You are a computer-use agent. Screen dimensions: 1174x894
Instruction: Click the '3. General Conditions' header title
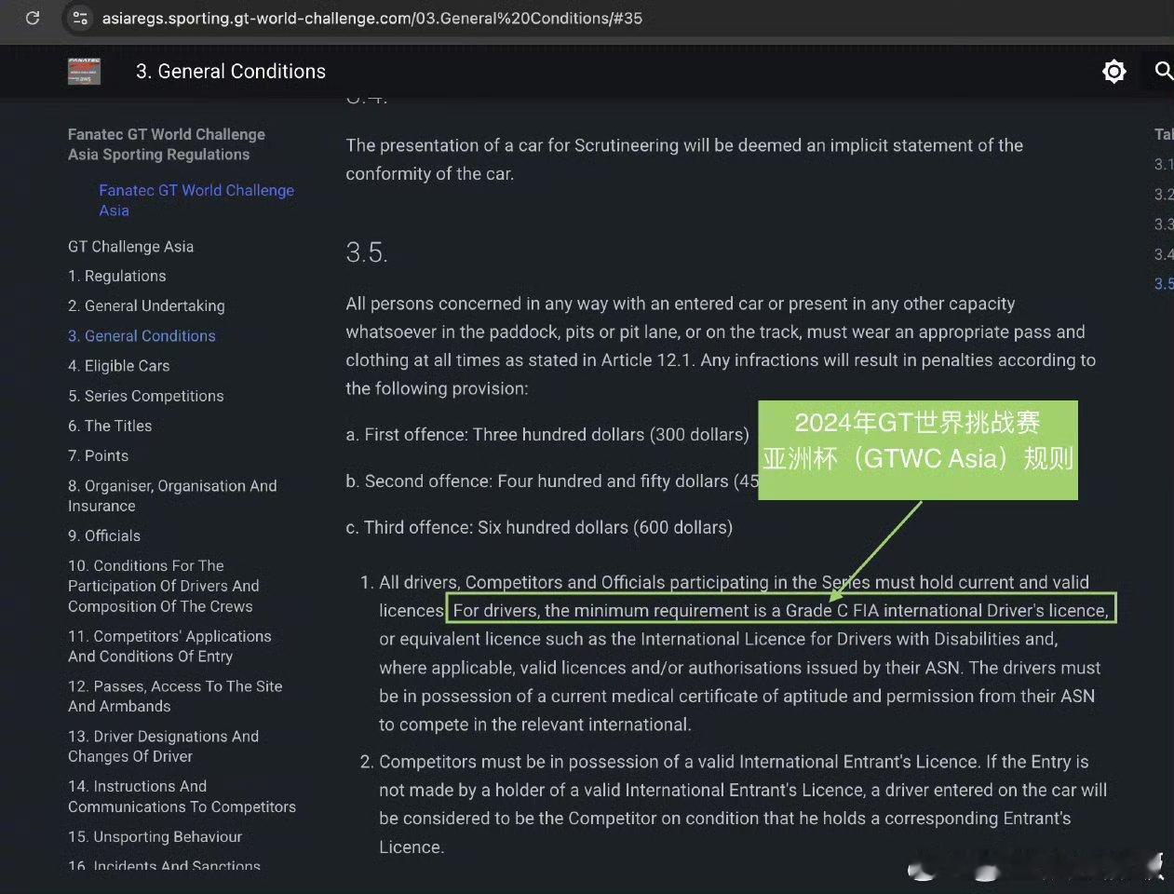point(231,72)
